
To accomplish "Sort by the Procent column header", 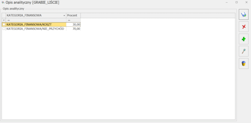I will pos(73,15).
